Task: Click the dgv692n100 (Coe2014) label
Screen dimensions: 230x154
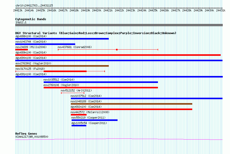Action: point(86,107)
